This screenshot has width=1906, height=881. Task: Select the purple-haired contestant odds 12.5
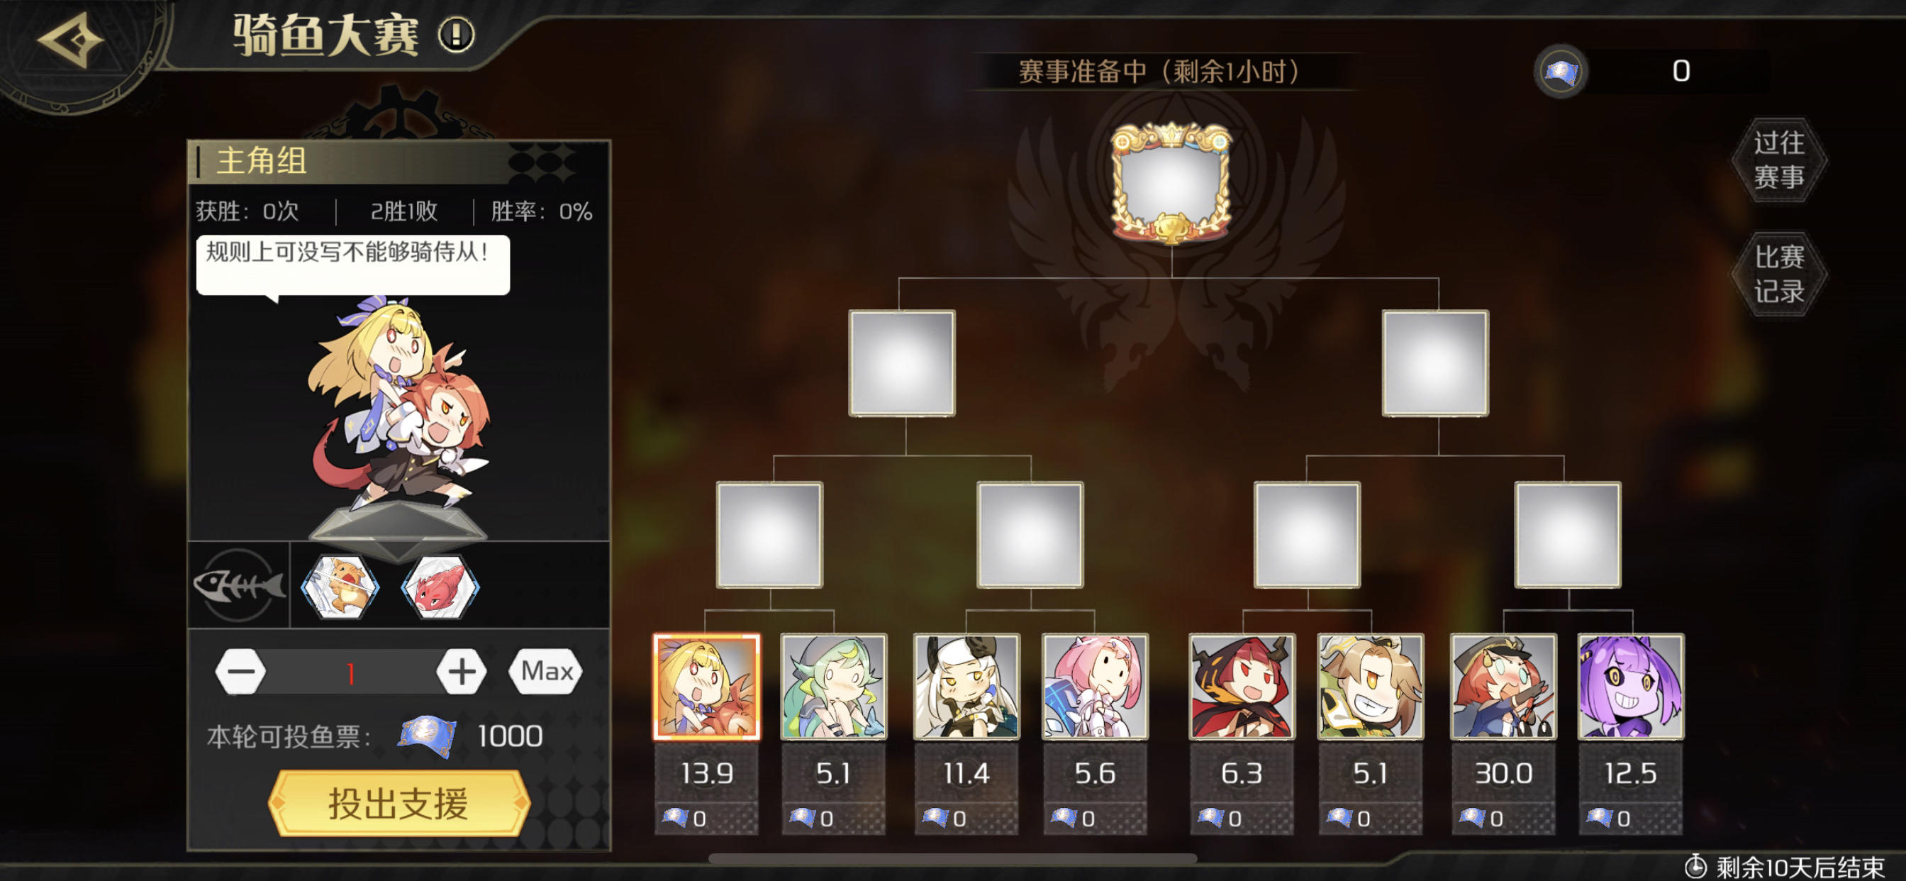click(x=1631, y=687)
